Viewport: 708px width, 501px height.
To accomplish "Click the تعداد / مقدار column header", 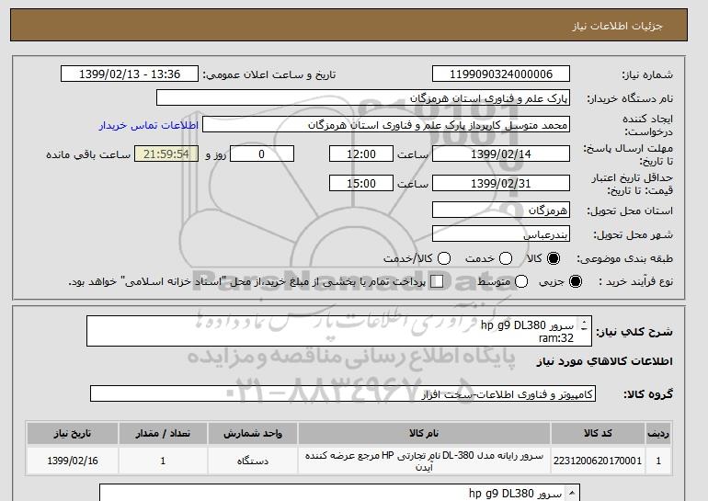I will [x=163, y=433].
